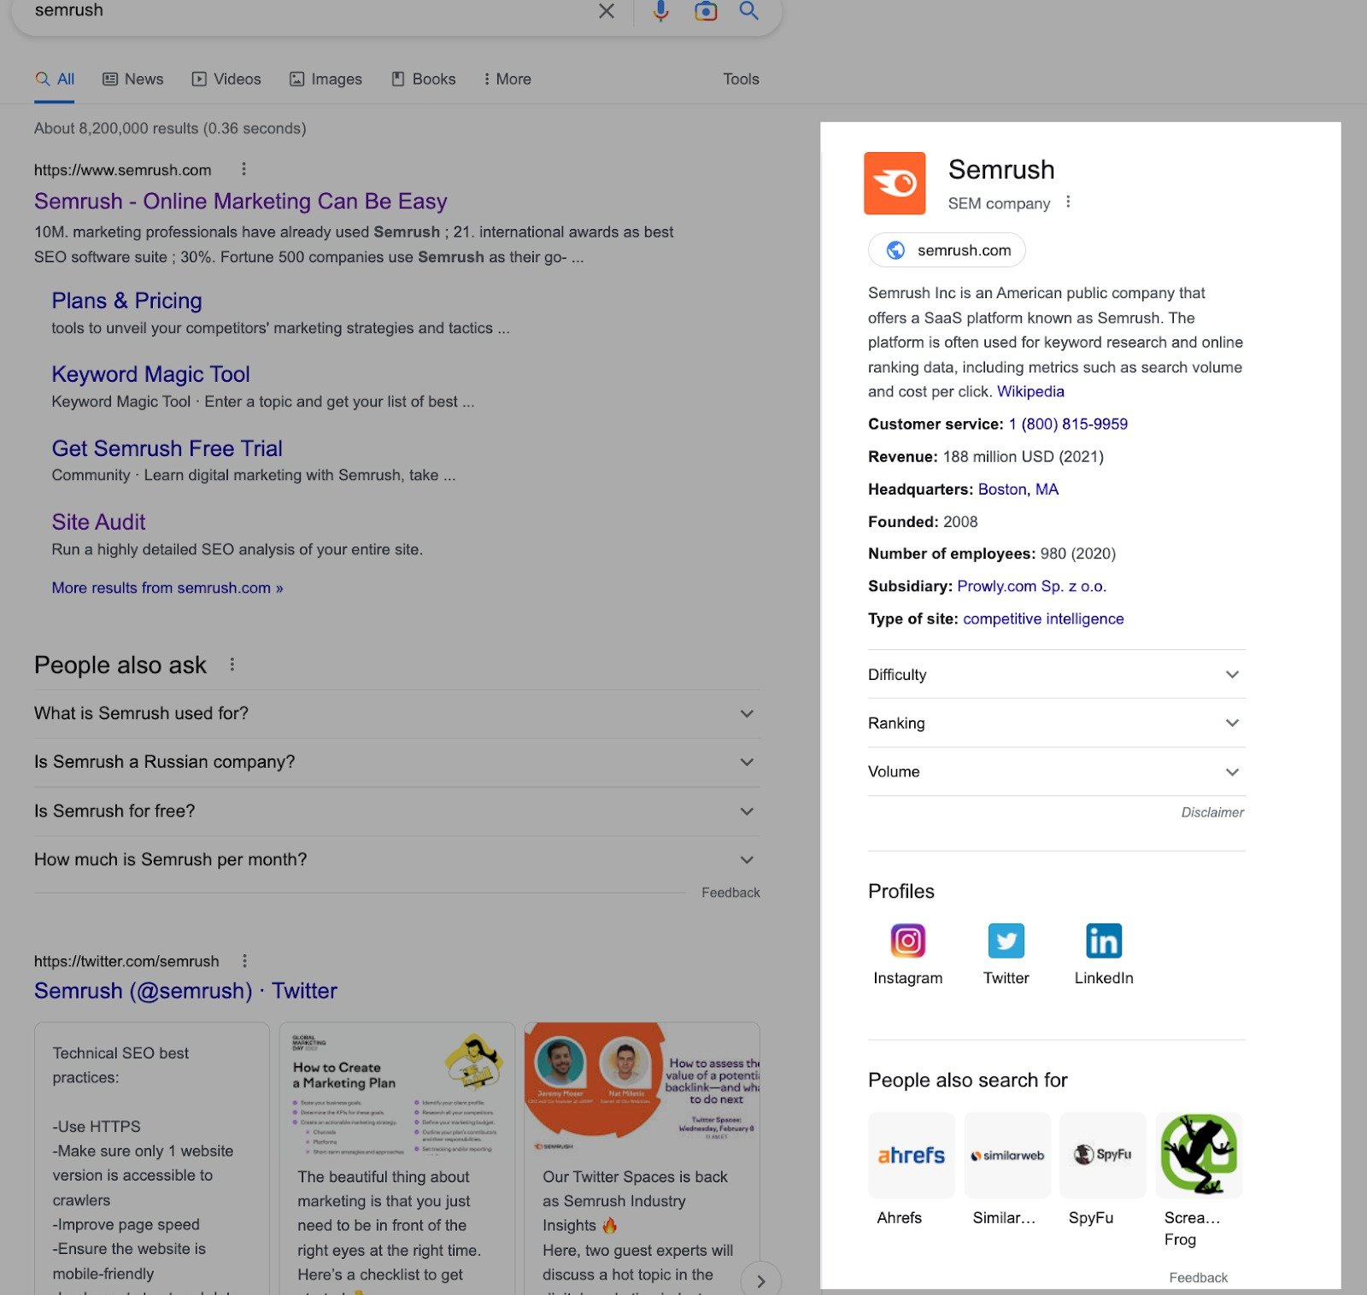1367x1295 pixels.
Task: Expand the Volume section
Action: click(1231, 771)
